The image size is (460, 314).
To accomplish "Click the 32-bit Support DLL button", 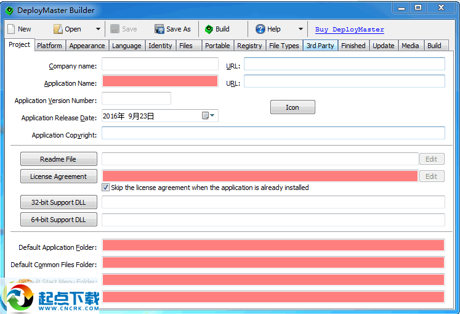I will coord(59,202).
